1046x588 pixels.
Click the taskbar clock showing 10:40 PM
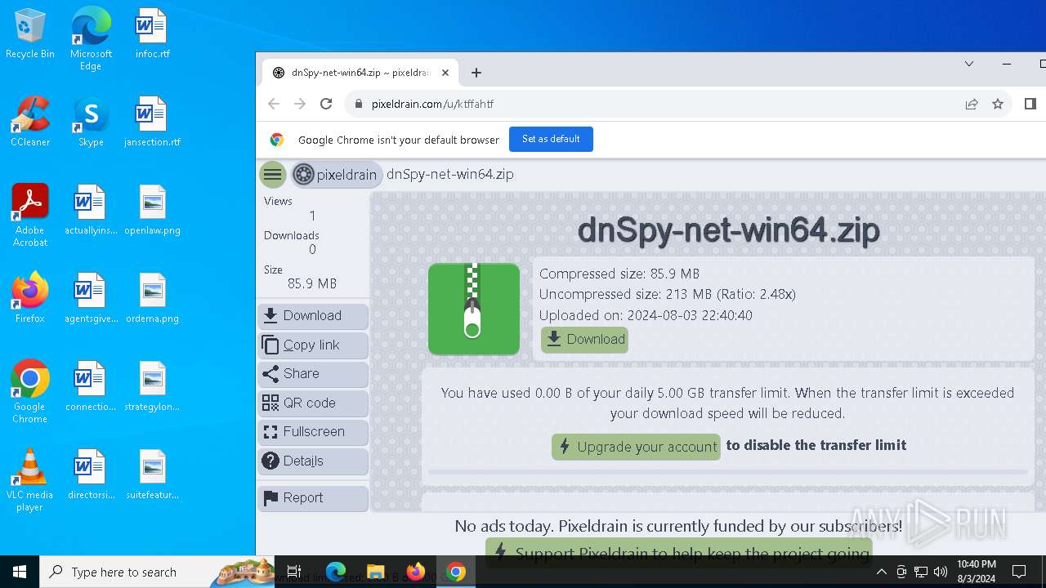click(976, 572)
